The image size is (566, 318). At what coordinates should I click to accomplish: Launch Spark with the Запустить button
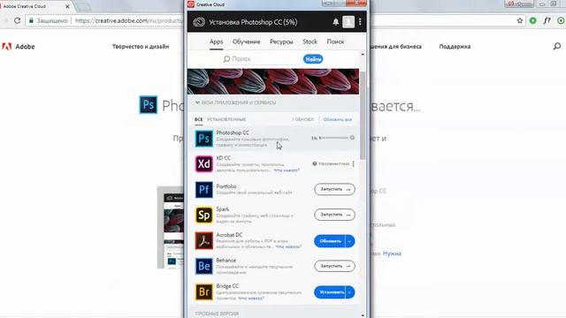point(334,215)
